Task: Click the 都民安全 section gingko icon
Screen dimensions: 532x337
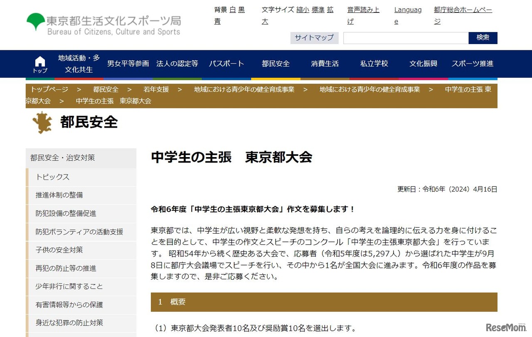Action: tap(42, 122)
